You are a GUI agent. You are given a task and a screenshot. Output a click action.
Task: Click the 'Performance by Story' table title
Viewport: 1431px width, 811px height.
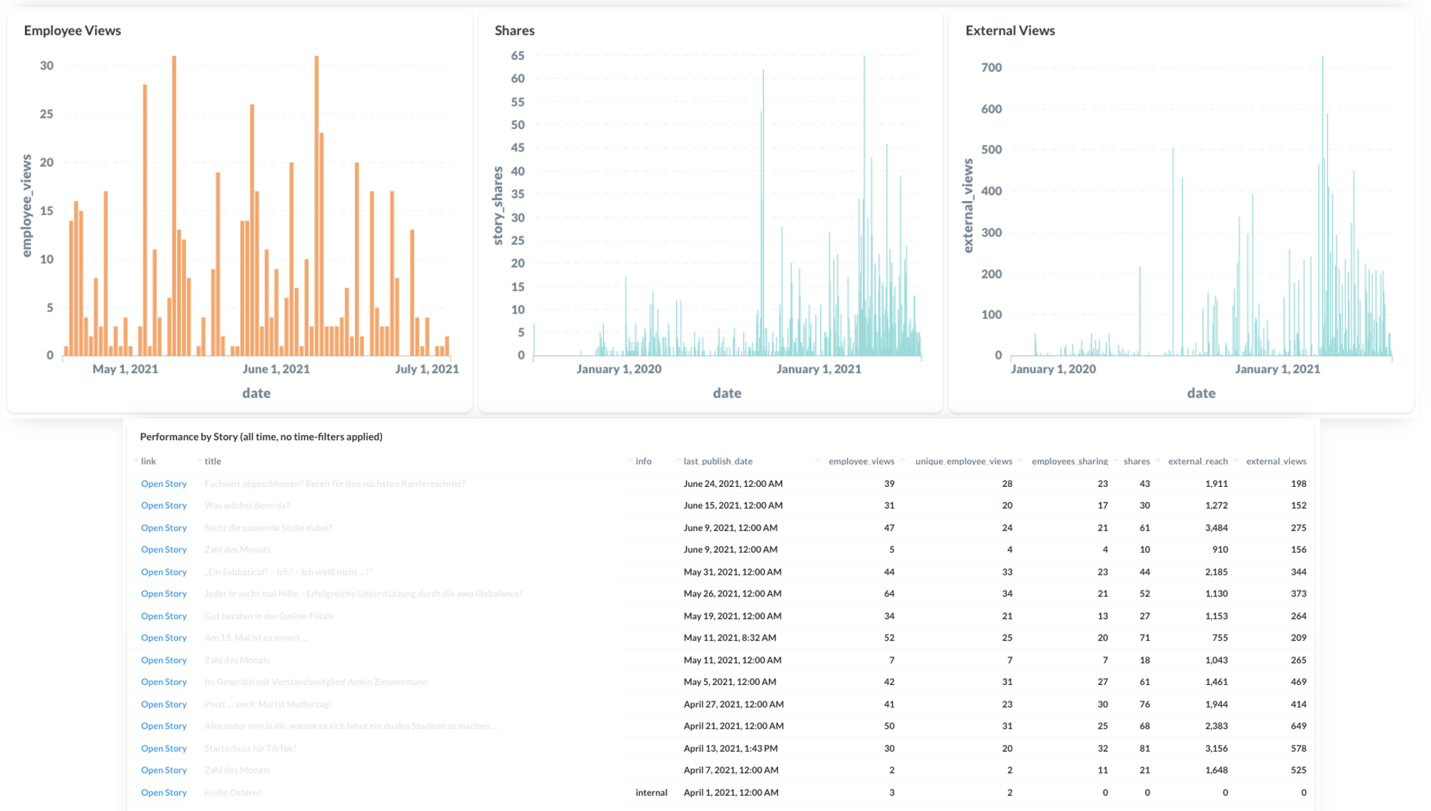[x=261, y=437]
